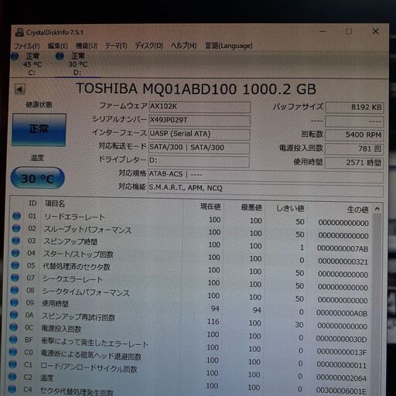Open the ヘルプ(H) menu
This screenshot has width=396, height=396.
tap(184, 46)
